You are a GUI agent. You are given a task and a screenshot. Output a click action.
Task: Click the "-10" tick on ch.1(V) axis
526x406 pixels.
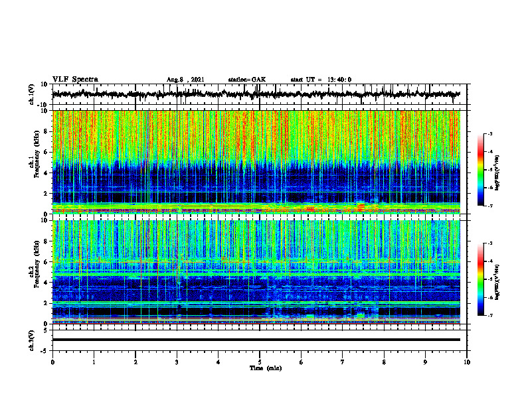pos(43,105)
